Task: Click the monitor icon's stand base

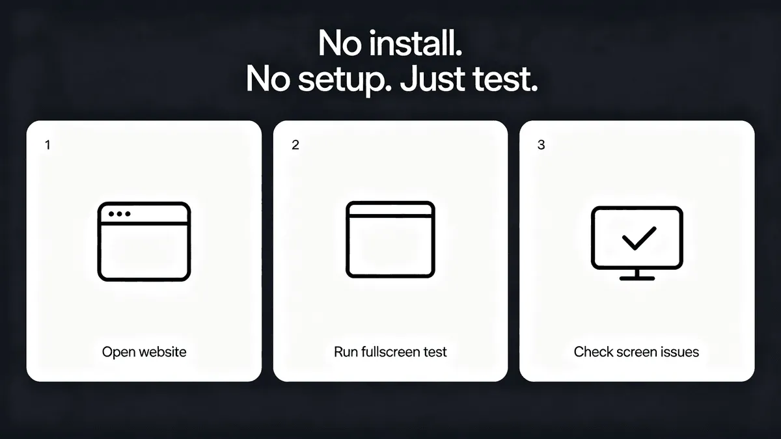Action: tap(637, 278)
